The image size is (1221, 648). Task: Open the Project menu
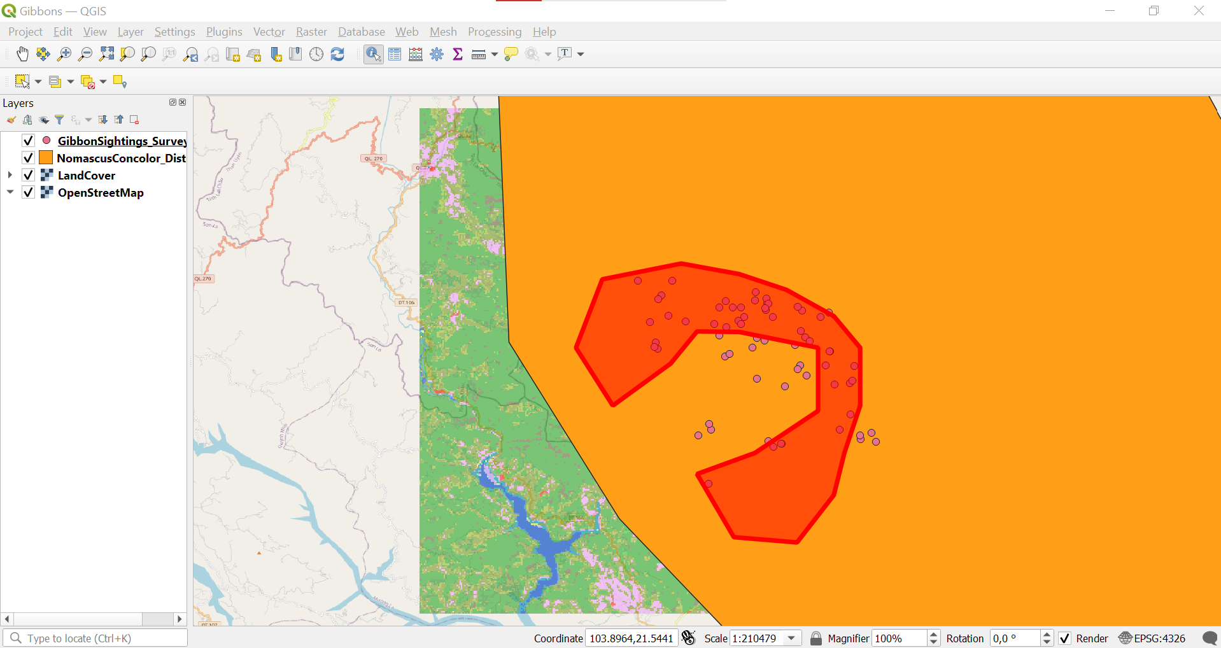[x=25, y=32]
